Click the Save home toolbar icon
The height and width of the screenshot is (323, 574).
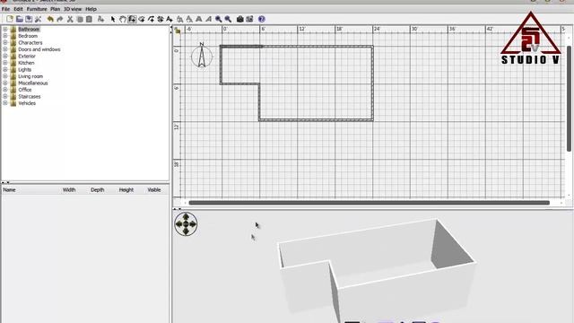29,19
